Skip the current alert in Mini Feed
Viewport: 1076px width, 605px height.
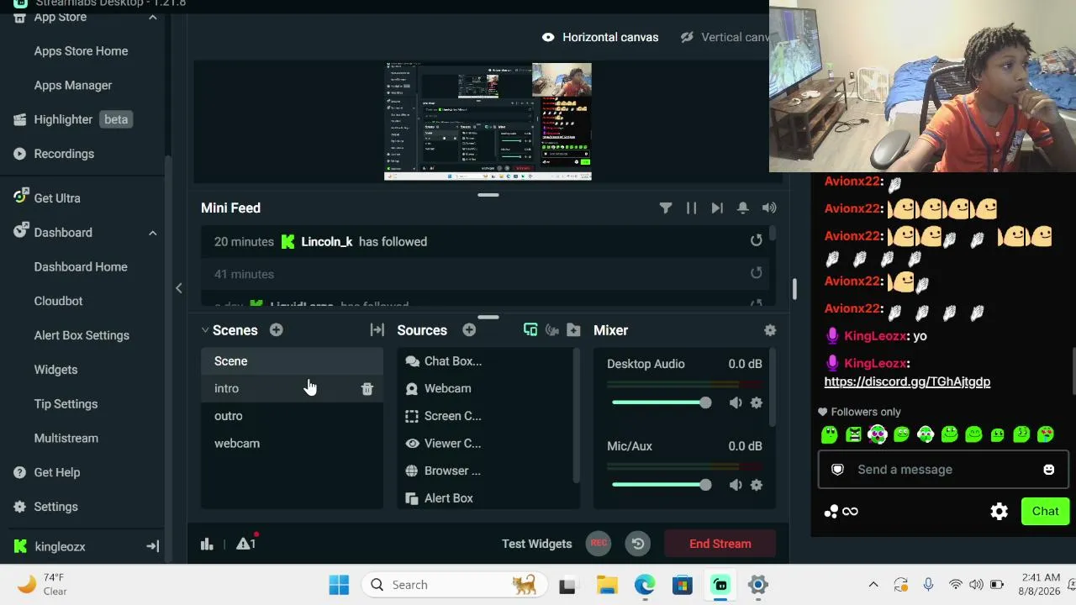[717, 208]
